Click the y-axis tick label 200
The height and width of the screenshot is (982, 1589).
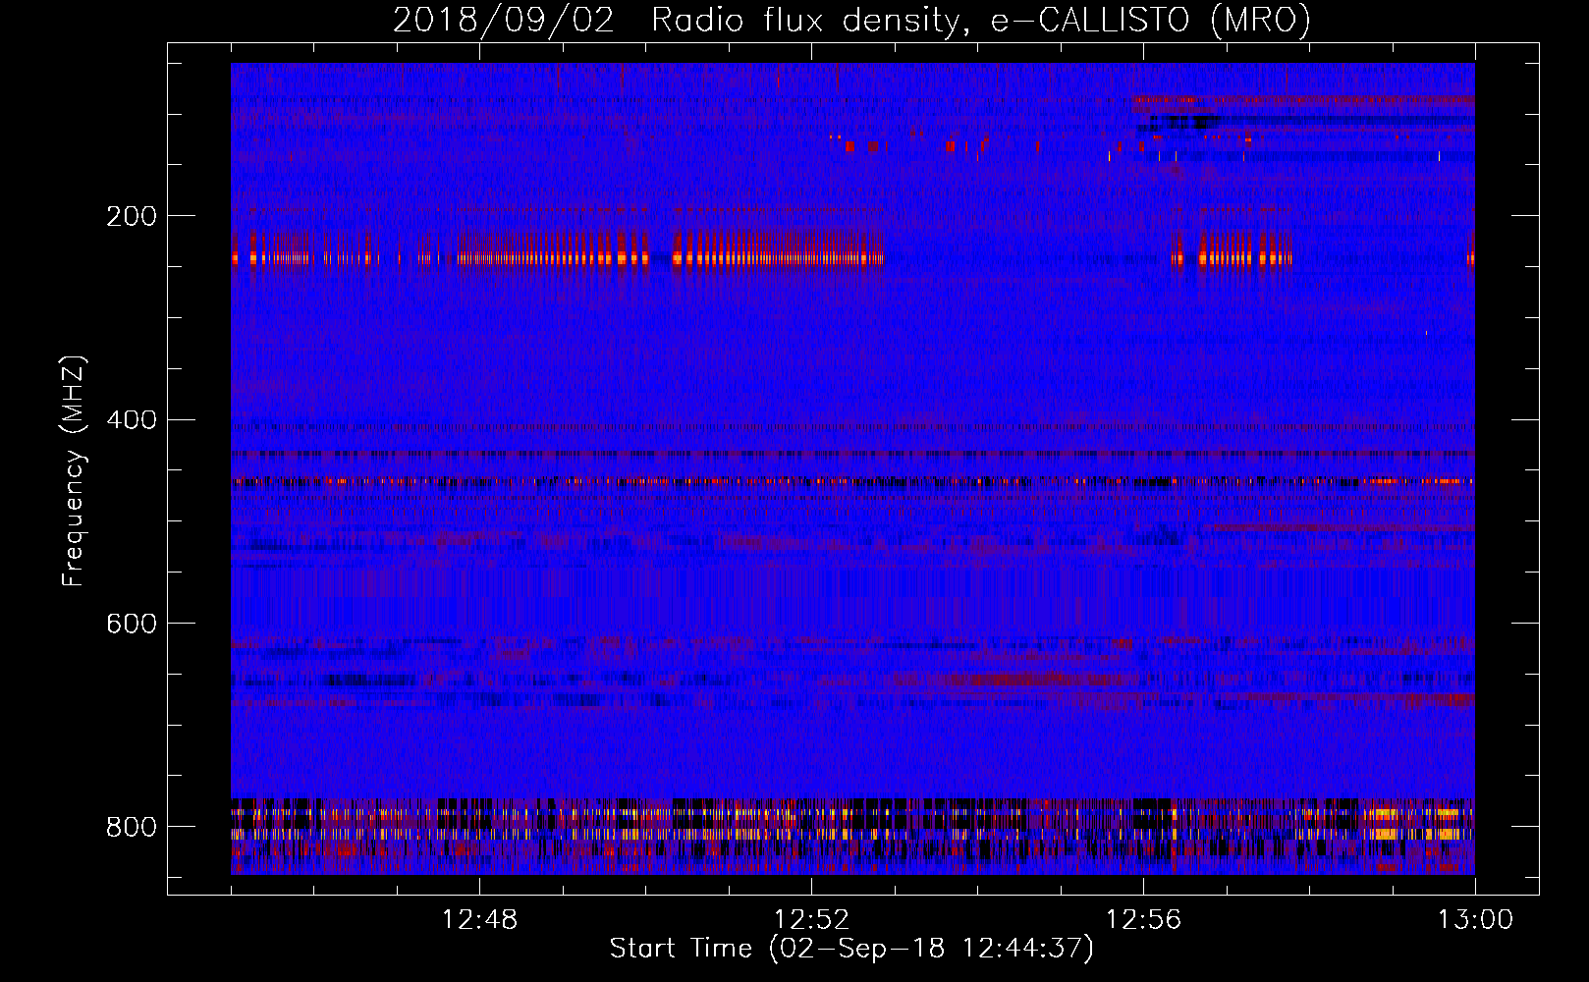coord(131,216)
